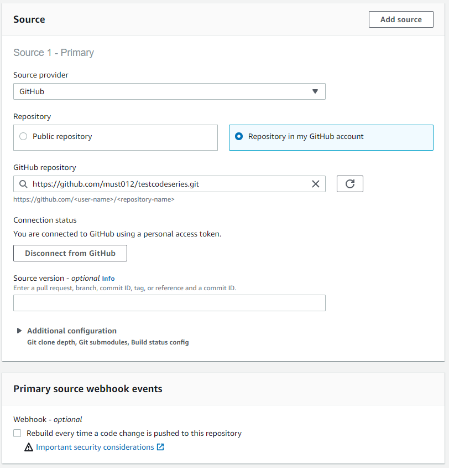The height and width of the screenshot is (468, 449).
Task: Click the warning triangle icon near the webhook link
Action: click(x=29, y=447)
